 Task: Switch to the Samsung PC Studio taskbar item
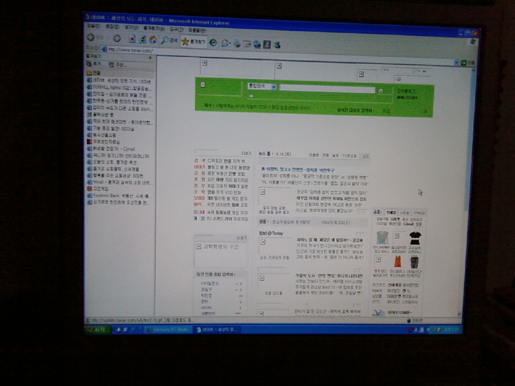(168, 330)
